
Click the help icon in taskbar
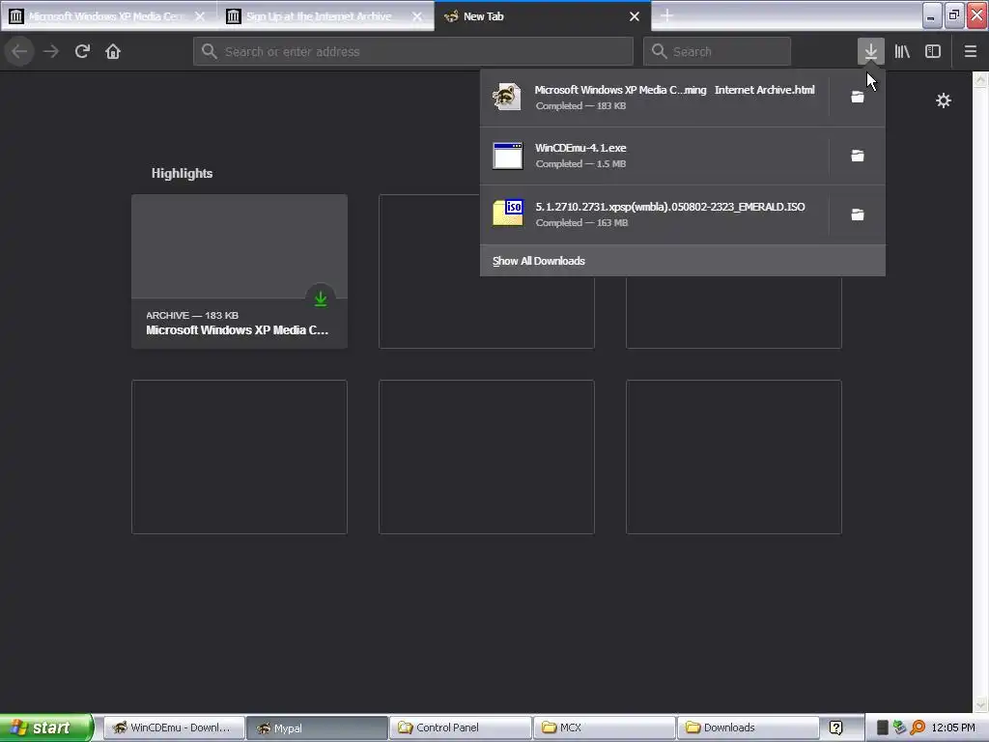[x=835, y=728]
